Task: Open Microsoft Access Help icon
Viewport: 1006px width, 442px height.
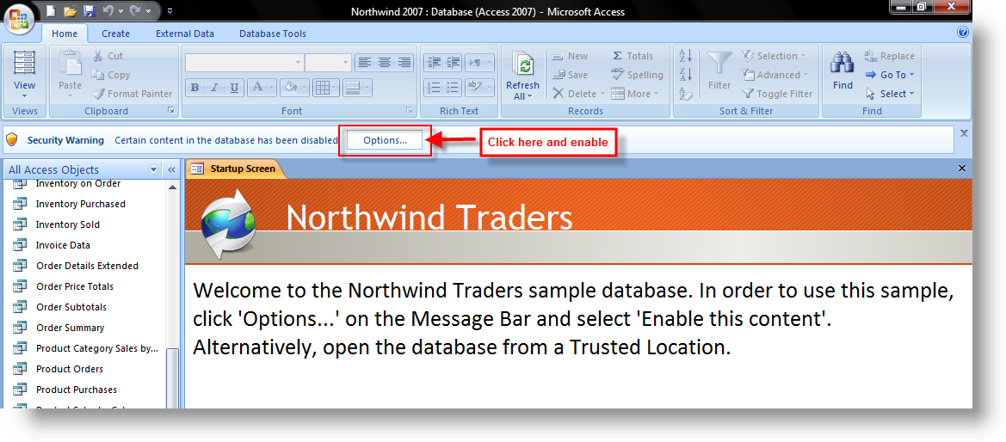Action: 963,33
